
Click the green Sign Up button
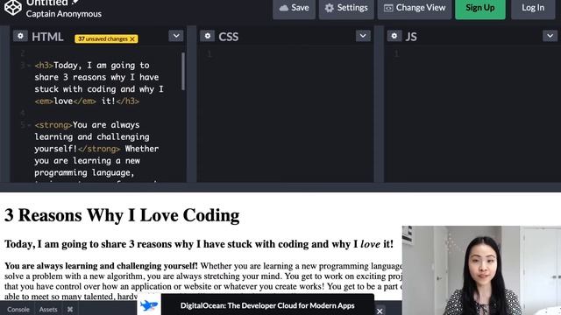click(480, 8)
